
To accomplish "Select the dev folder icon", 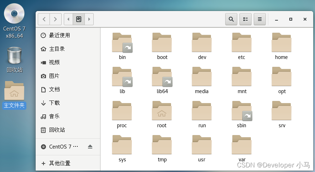I will pyautogui.click(x=202, y=43).
